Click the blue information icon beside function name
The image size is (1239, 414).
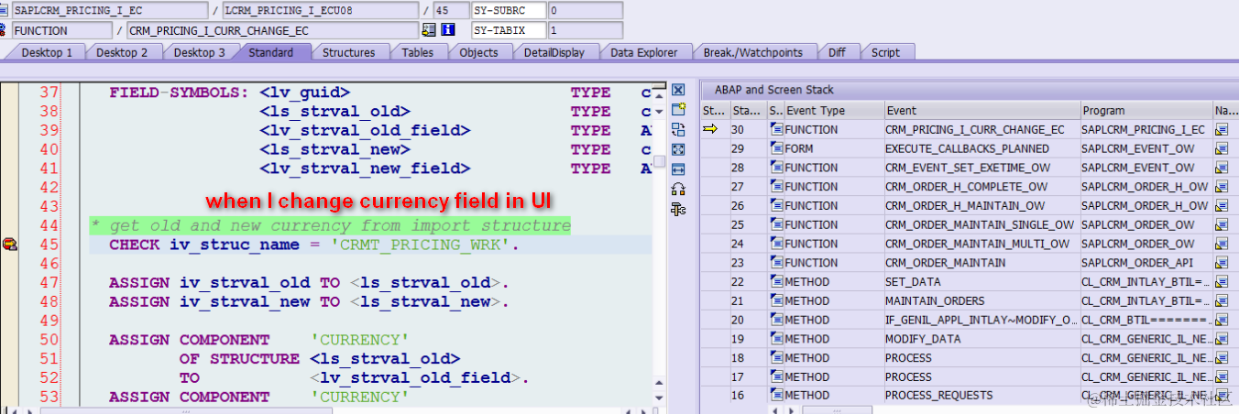point(448,30)
